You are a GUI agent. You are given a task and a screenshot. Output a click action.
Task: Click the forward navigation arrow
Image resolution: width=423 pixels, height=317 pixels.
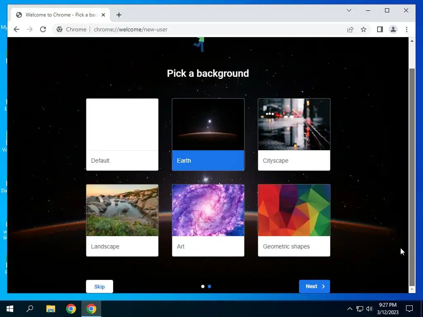(30, 29)
